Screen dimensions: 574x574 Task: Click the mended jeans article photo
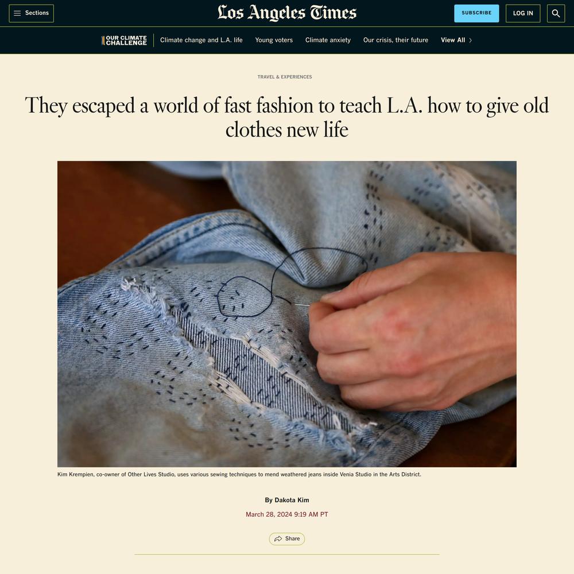(x=286, y=314)
